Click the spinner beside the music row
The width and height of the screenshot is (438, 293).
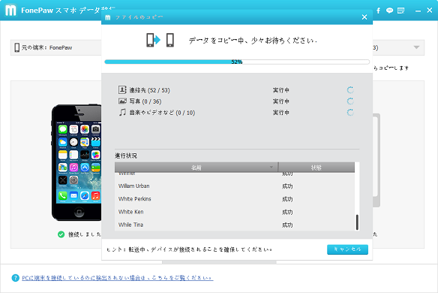(350, 112)
